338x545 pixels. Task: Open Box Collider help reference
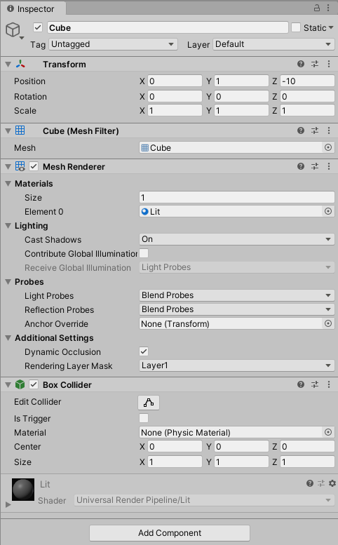point(301,384)
